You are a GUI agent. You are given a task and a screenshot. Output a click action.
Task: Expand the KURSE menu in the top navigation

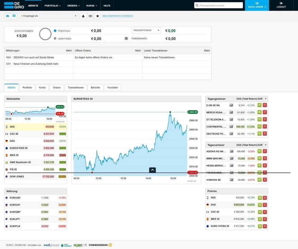pyautogui.click(x=91, y=6)
